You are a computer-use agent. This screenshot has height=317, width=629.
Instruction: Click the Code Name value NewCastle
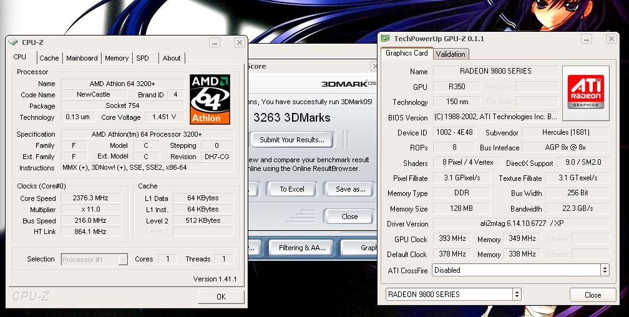click(94, 94)
